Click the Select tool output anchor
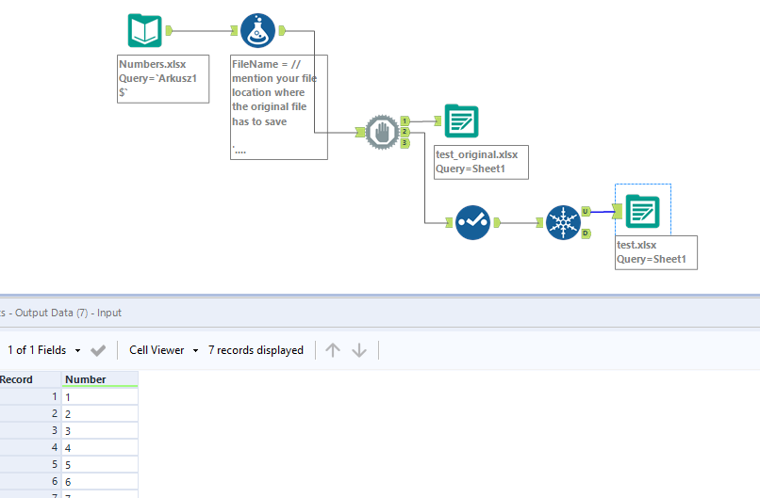This screenshot has width=760, height=498. tap(497, 222)
